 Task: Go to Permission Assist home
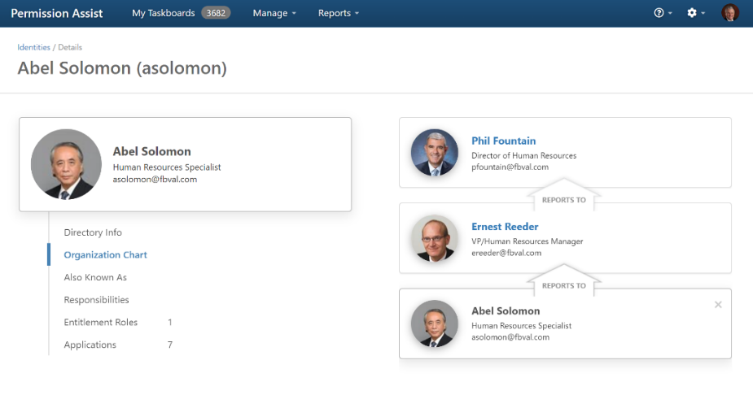point(56,13)
